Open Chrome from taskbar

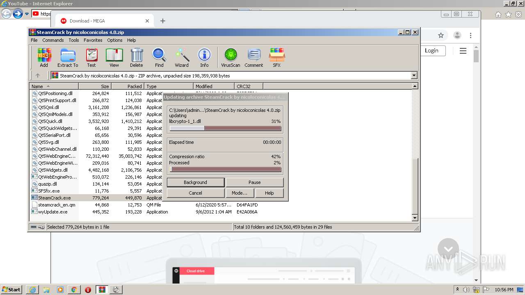coord(74,290)
